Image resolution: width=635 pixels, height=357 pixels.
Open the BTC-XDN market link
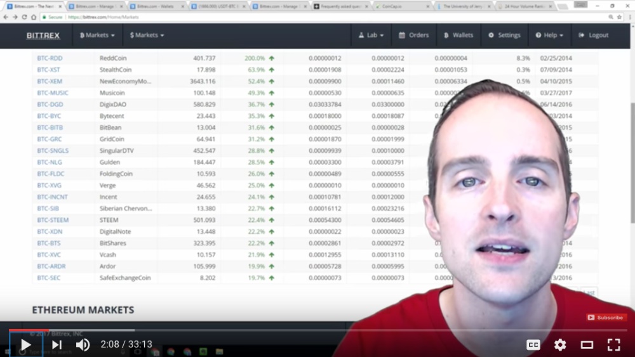[50, 231]
